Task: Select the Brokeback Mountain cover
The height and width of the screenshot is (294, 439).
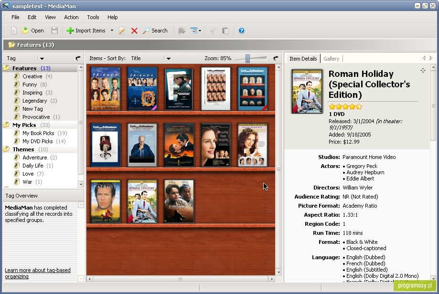Action: pos(179,89)
